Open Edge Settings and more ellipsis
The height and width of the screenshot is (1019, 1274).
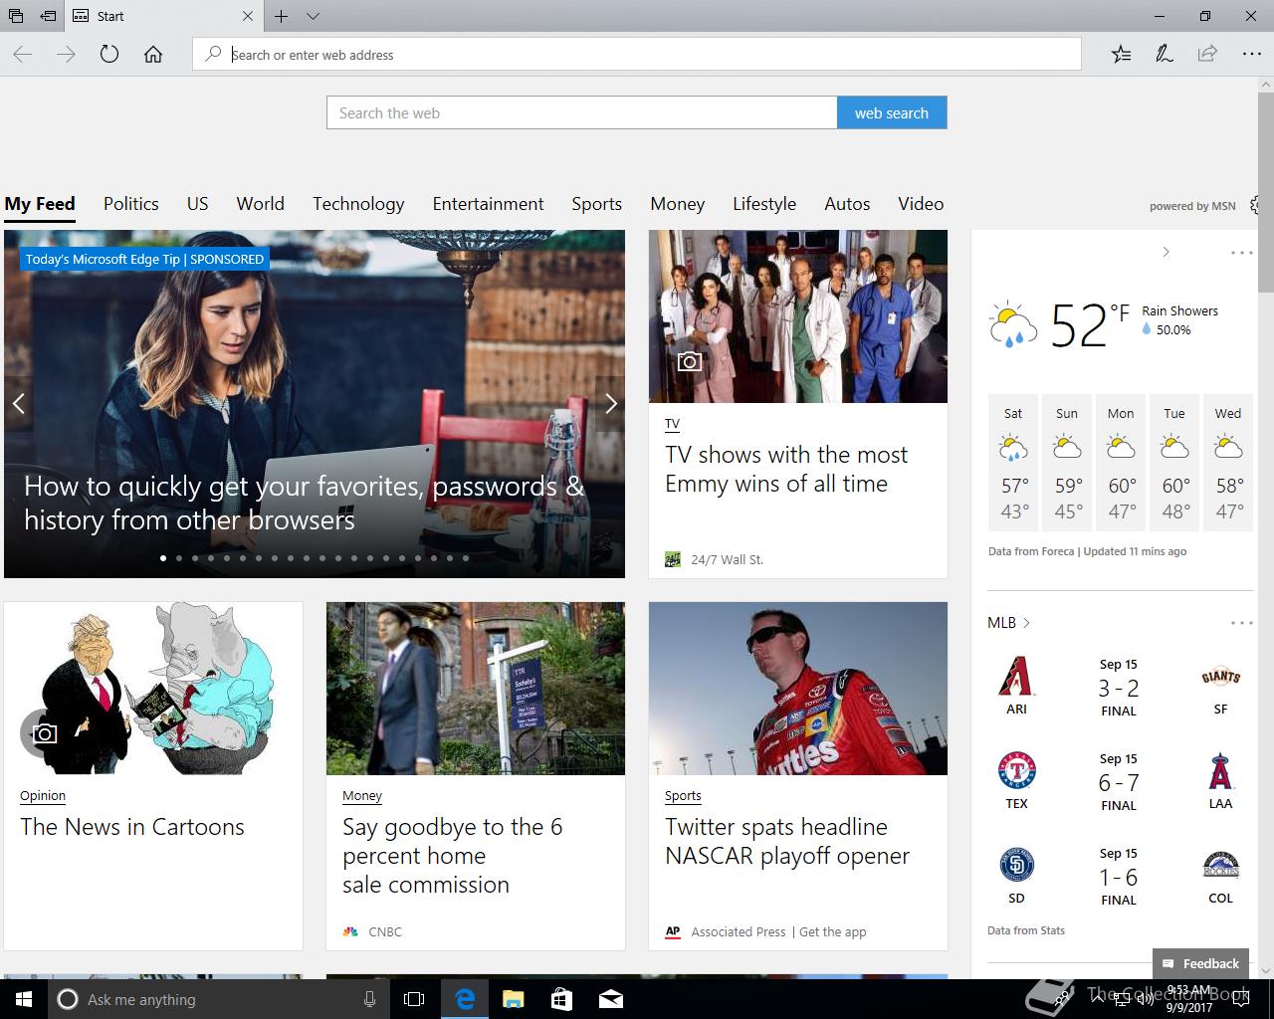coord(1251,55)
